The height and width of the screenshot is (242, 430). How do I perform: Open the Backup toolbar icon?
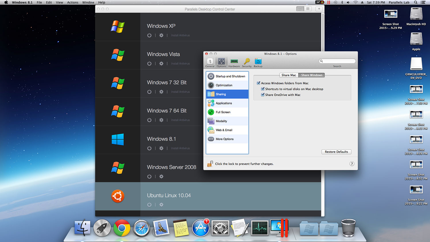coord(258,63)
